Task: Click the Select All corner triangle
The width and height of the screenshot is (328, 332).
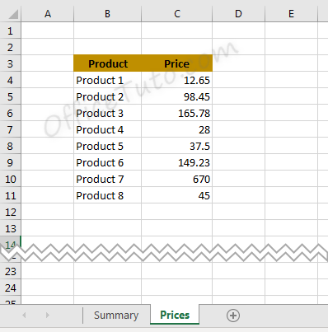Action: [x=13, y=14]
